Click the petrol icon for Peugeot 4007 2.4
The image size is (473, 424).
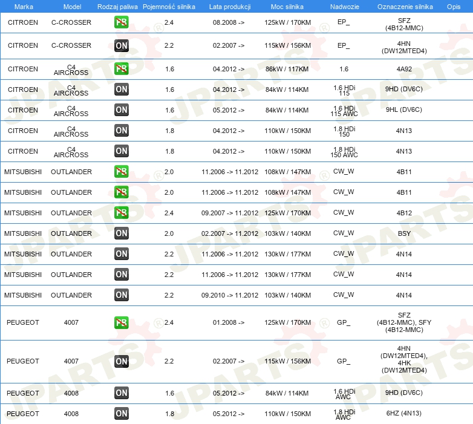pyautogui.click(x=122, y=323)
